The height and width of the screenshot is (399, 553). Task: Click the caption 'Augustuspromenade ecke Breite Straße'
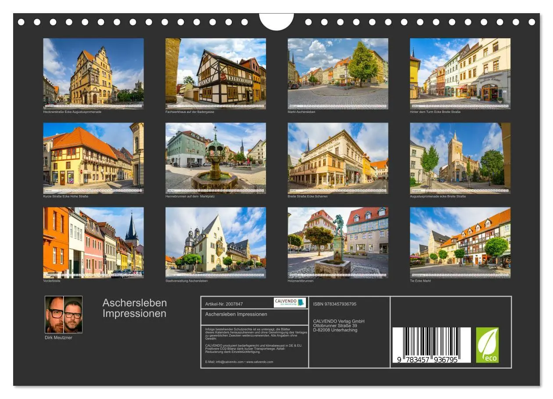coord(438,196)
